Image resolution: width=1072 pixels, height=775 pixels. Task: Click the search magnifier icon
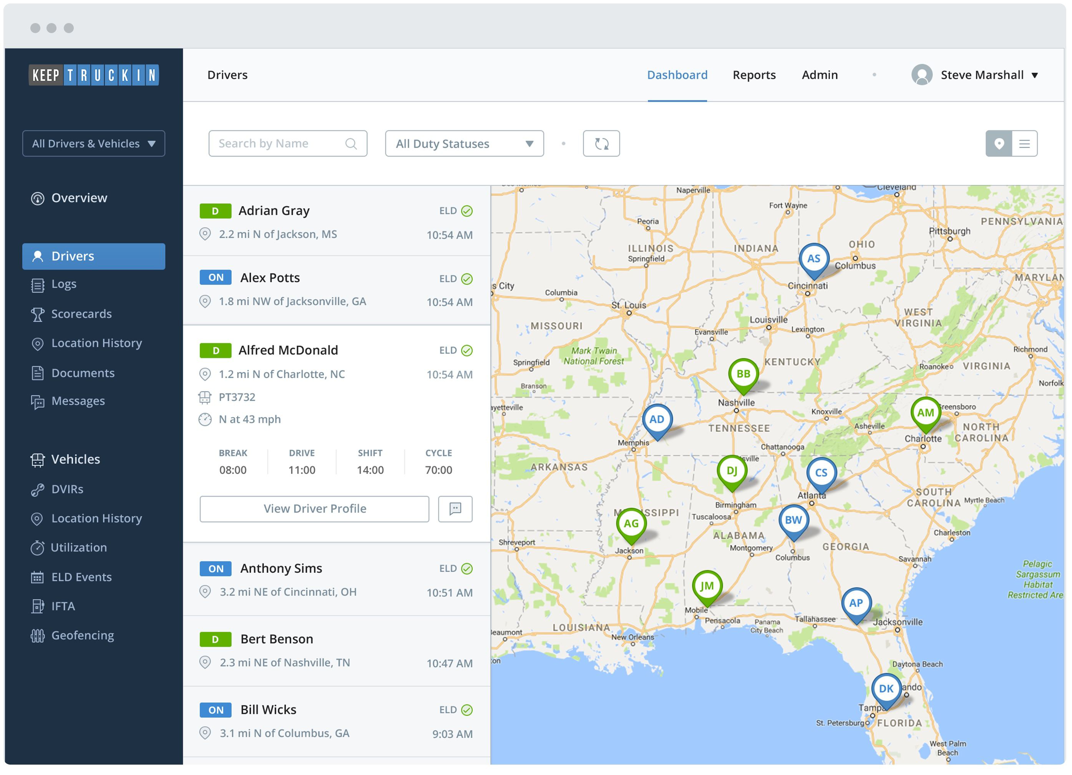(351, 143)
